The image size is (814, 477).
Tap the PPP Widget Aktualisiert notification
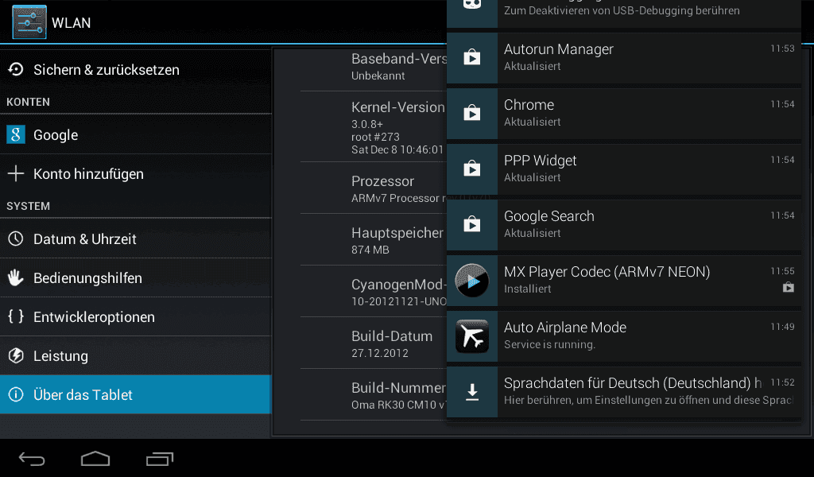[623, 169]
